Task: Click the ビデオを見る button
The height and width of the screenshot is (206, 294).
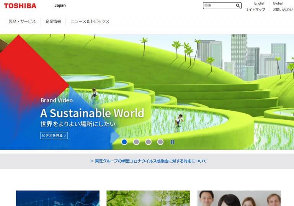Action: pyautogui.click(x=54, y=135)
